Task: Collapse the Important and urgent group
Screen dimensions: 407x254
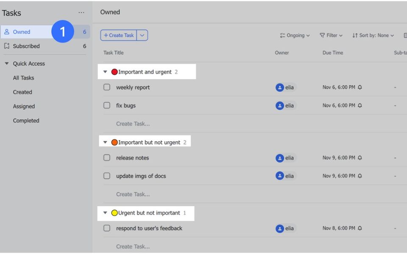Action: coord(105,72)
